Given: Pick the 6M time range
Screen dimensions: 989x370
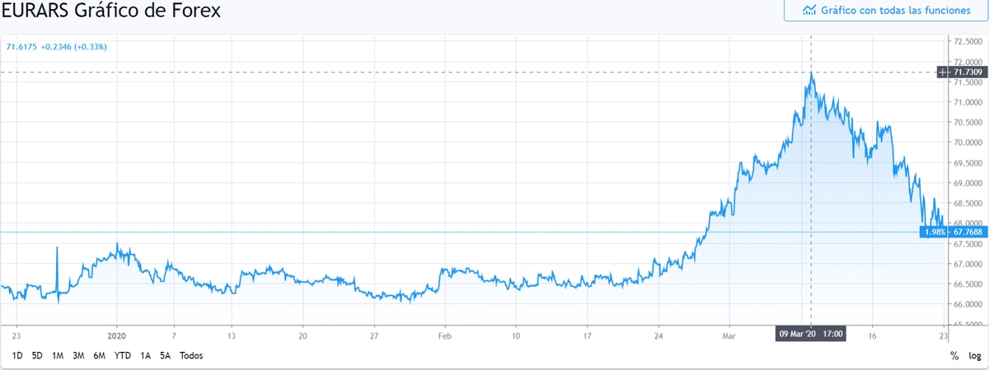Looking at the screenshot, I should 100,356.
